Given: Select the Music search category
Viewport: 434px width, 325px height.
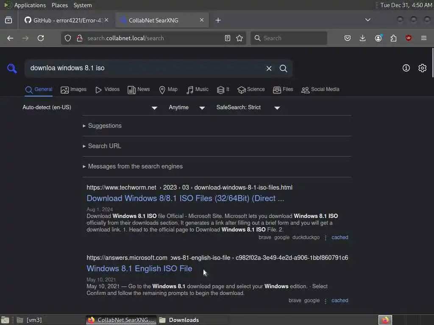Looking at the screenshot, I should [198, 90].
